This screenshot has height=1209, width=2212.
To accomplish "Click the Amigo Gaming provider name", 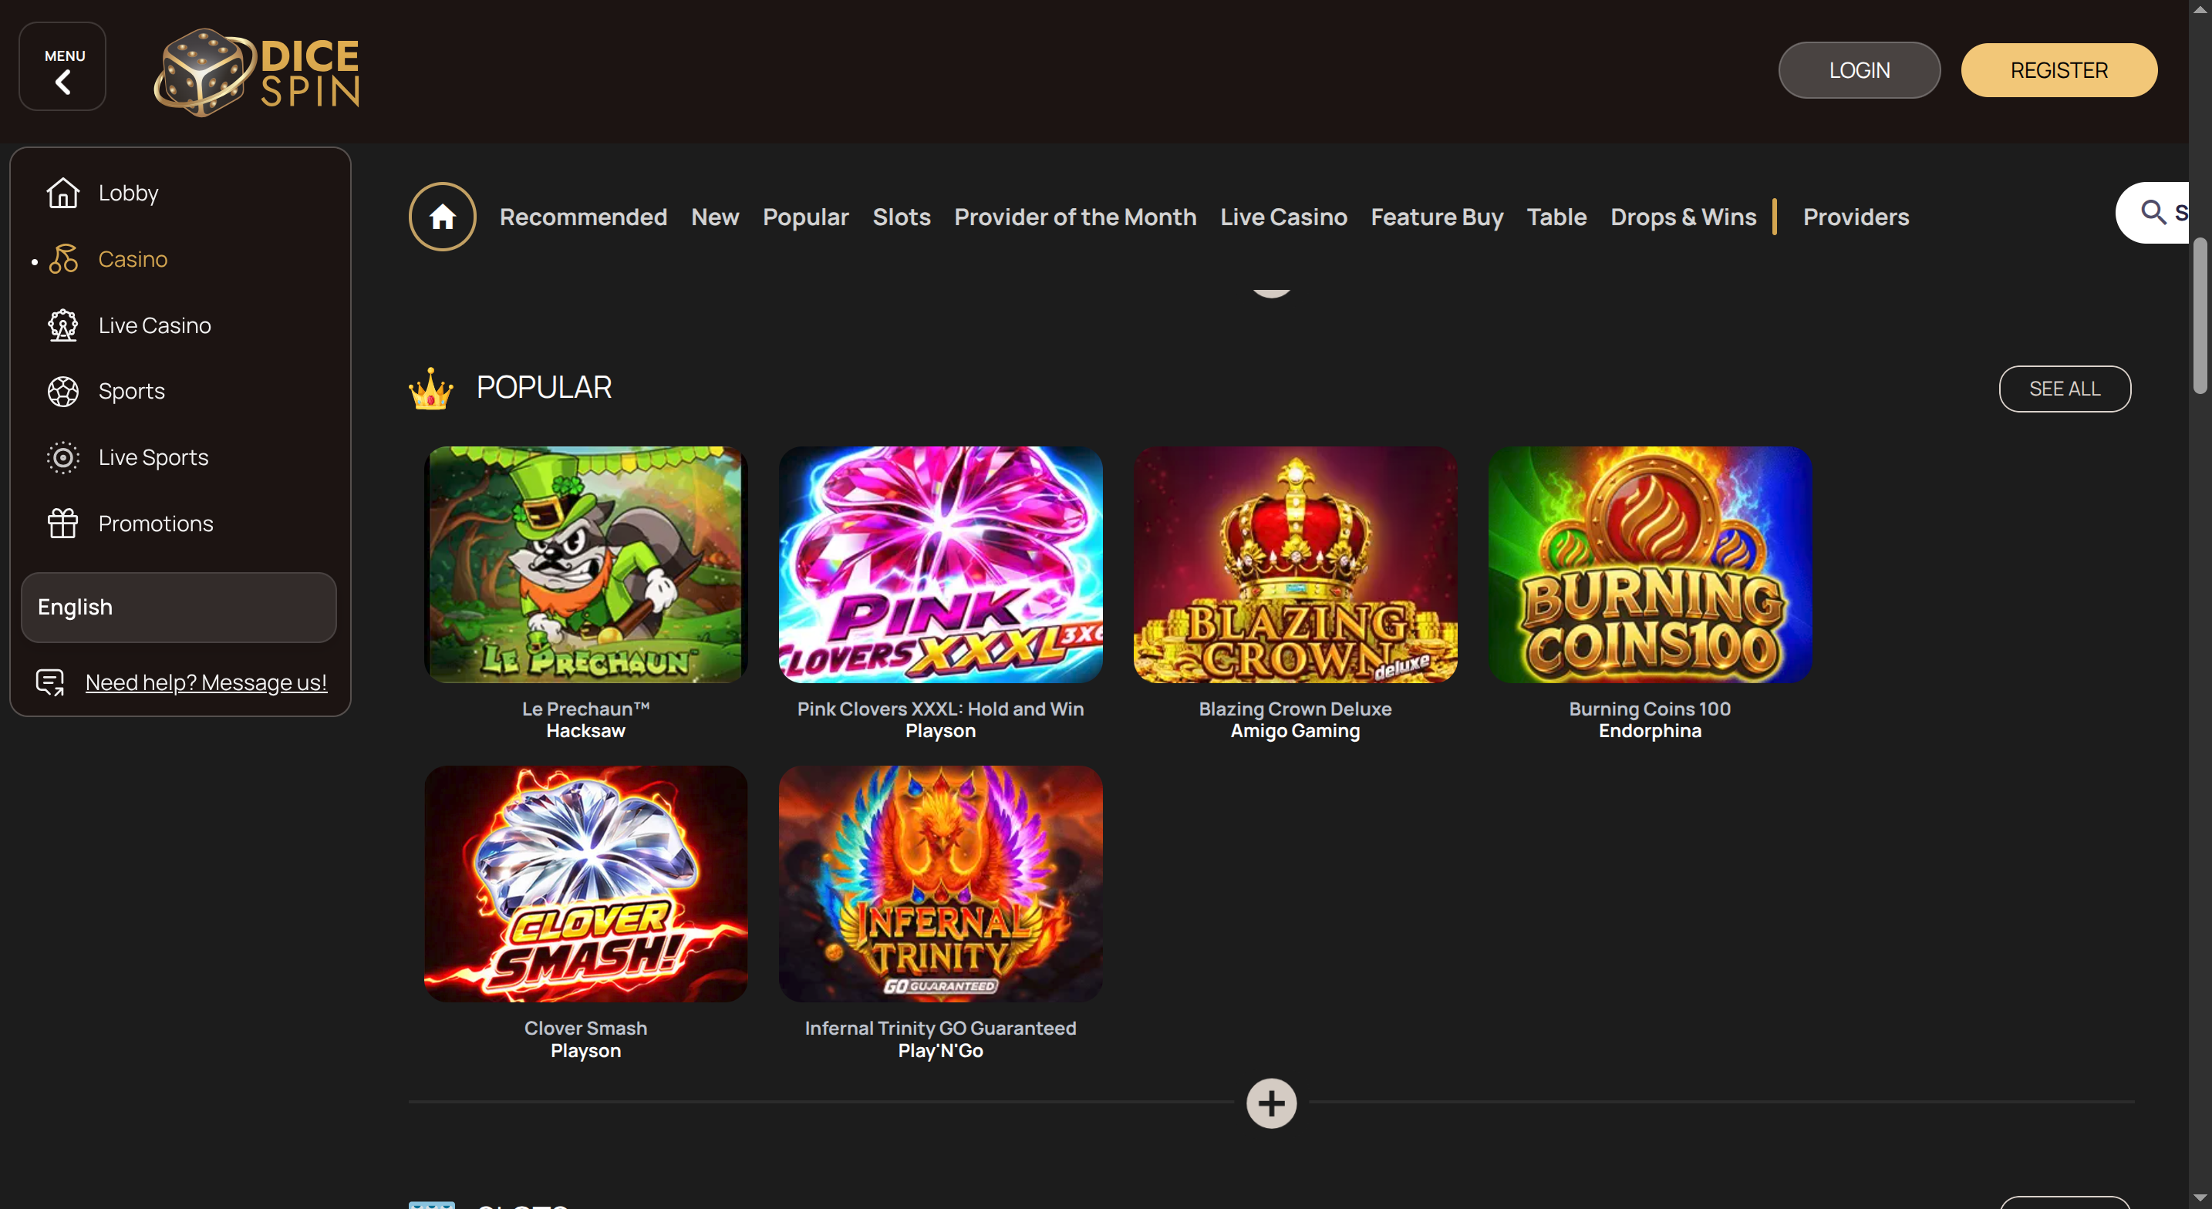I will coord(1295,732).
